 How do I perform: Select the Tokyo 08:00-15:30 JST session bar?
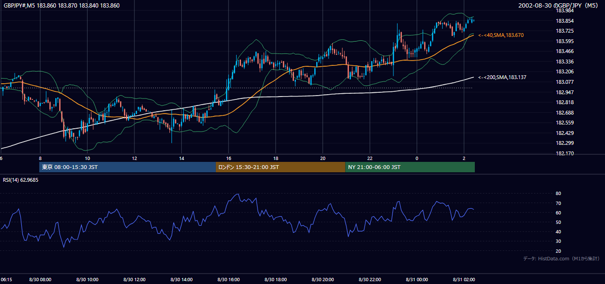[127, 167]
